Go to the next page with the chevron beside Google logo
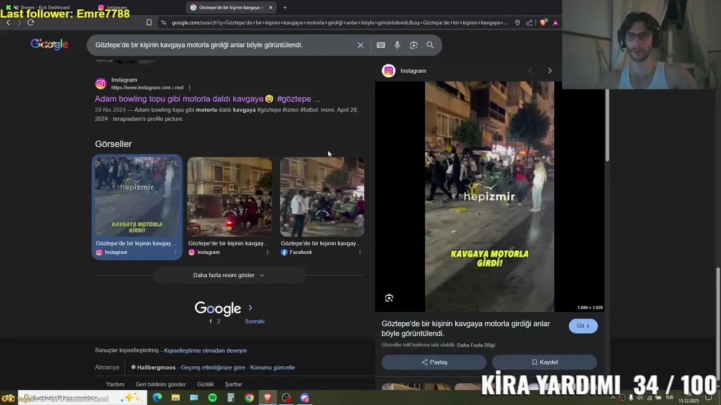721x405 pixels. pyautogui.click(x=250, y=308)
